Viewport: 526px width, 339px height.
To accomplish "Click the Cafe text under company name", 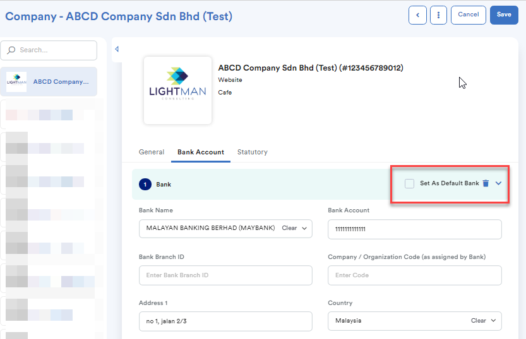I will 225,93.
